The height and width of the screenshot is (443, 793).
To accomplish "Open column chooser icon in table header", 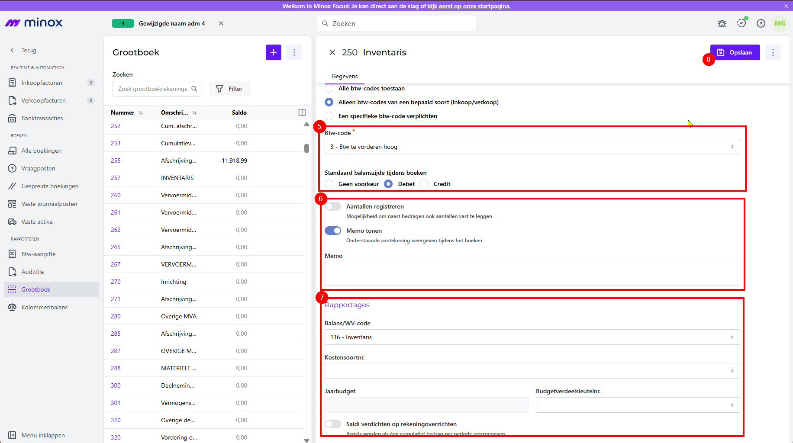I will pos(302,112).
